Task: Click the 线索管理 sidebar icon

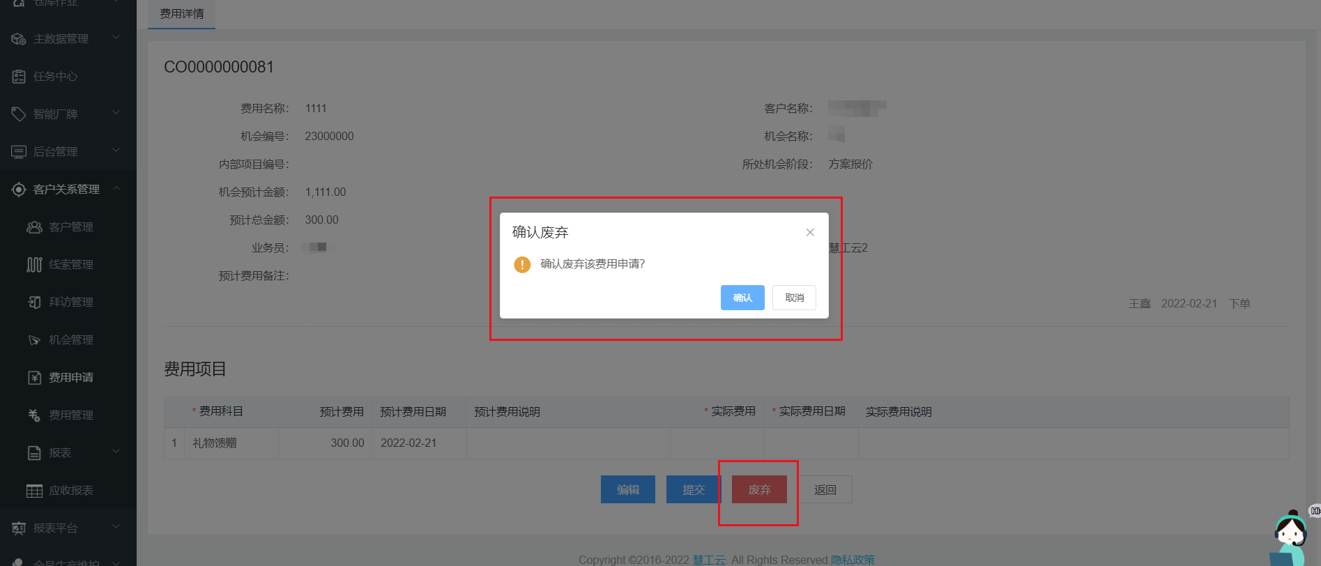Action: 34,265
